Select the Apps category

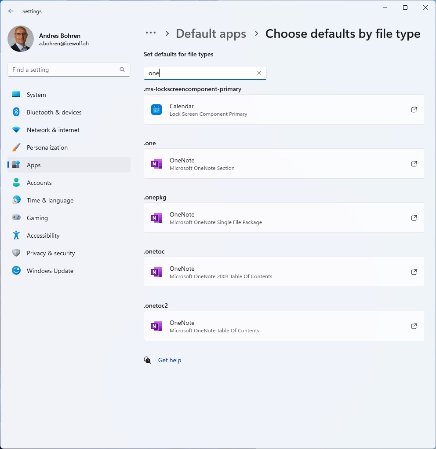coord(69,165)
